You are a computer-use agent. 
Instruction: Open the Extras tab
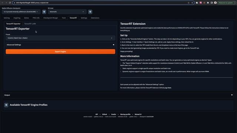click(x=26, y=18)
